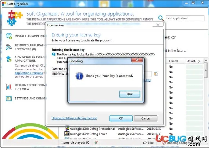209x148 pixels.
Task: Open Settings and Commands sidebar item
Action: click(x=30, y=99)
